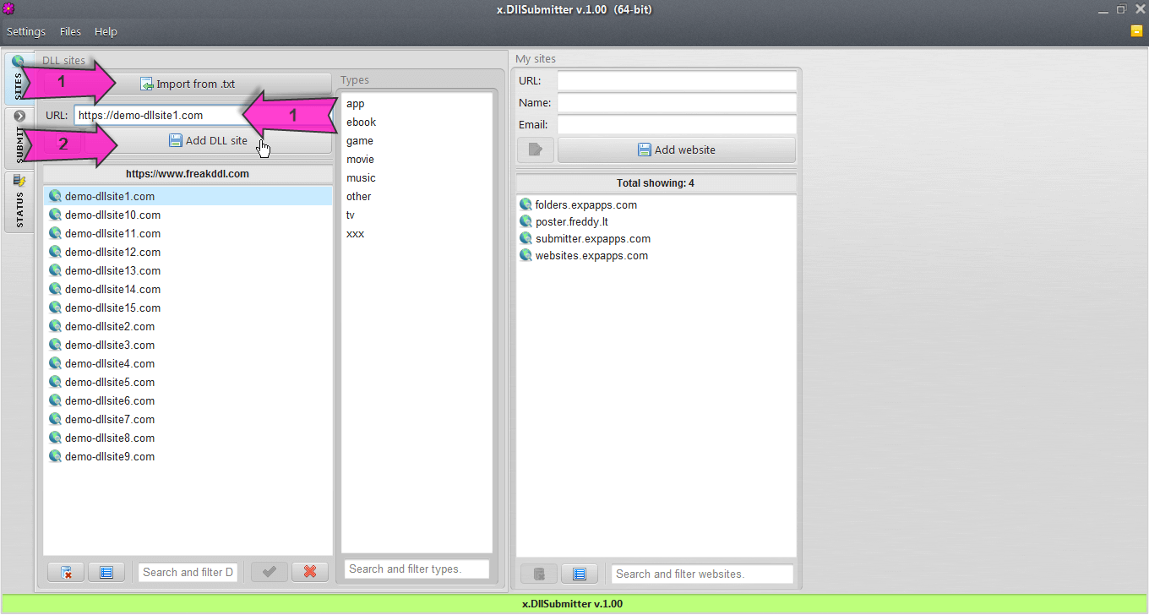1149x615 pixels.
Task: Click the Search and filter websites field
Action: (x=702, y=574)
